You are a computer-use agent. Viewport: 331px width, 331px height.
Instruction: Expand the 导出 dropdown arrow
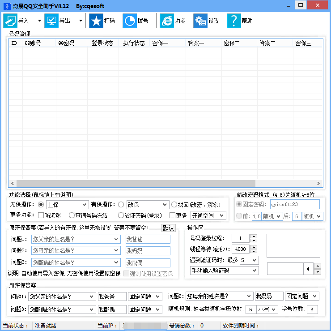(x=81, y=21)
